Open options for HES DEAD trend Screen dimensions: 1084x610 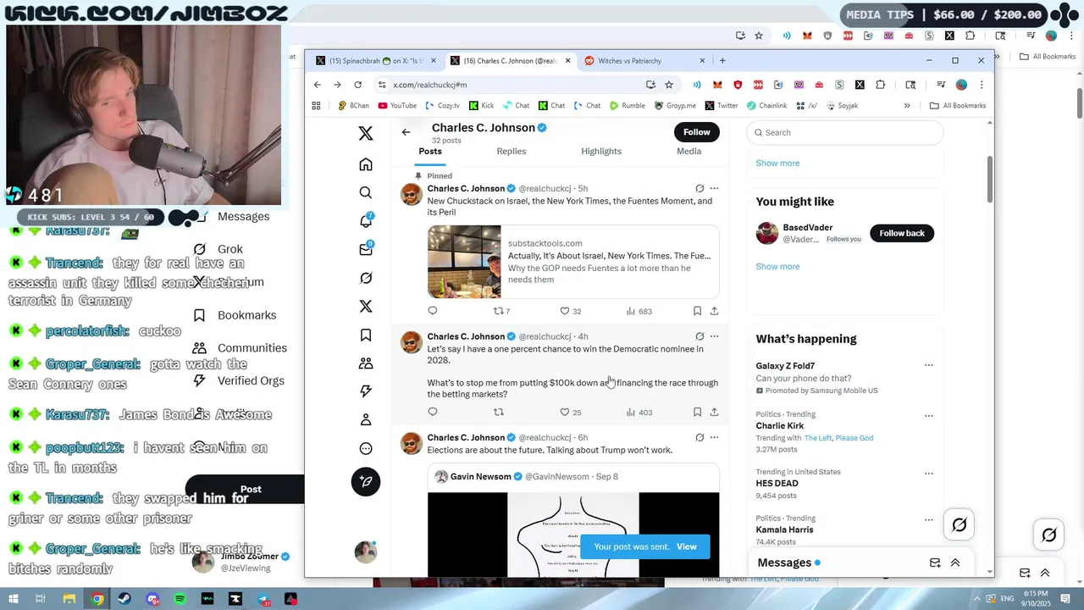(929, 474)
